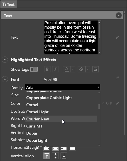Select right horizontal alignment
The height and width of the screenshot is (161, 127).
click(64, 149)
